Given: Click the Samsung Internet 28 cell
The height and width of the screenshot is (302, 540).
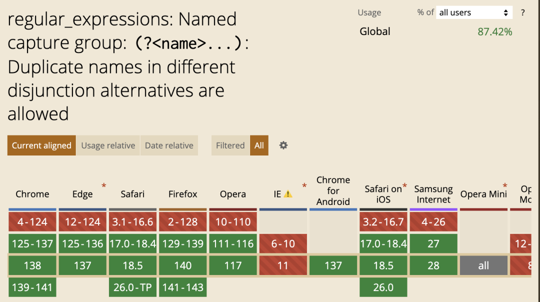Looking at the screenshot, I should [x=433, y=265].
